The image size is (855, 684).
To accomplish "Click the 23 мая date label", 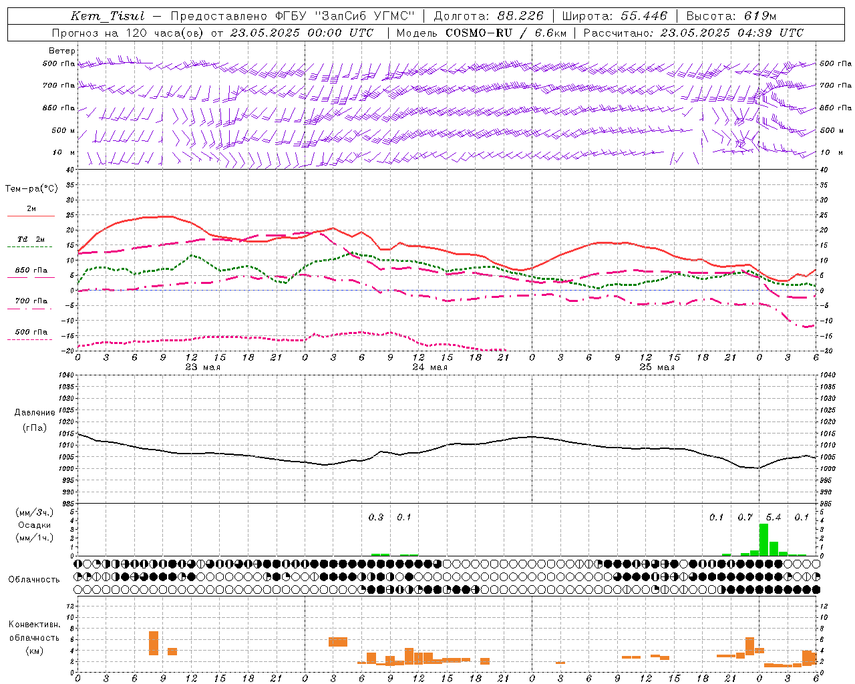I will 203,367.
